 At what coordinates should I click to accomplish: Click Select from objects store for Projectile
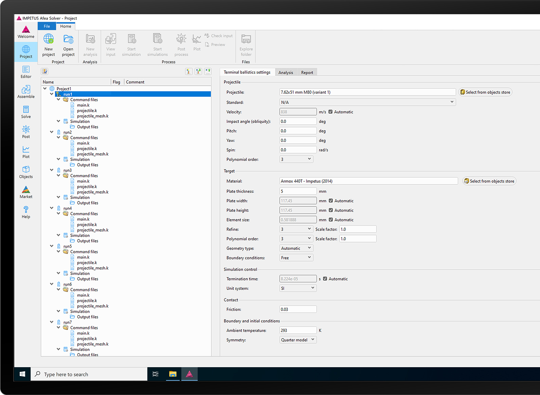(x=485, y=92)
